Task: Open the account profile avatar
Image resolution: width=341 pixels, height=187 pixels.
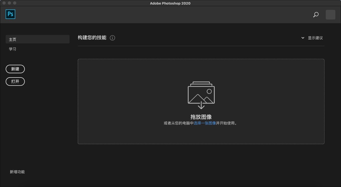Action: [330, 15]
